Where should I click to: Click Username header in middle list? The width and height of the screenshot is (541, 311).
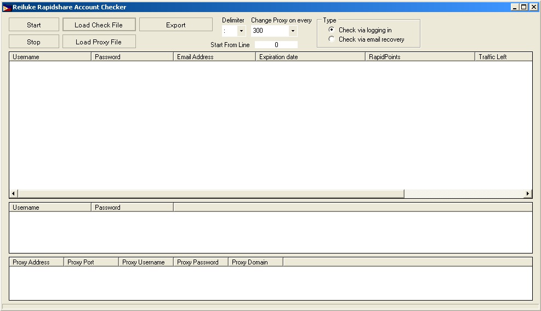point(50,207)
